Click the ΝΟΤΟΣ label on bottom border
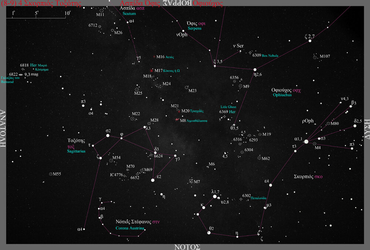Image resolution: width=370 pixels, height=250 pixels. coord(187,247)
